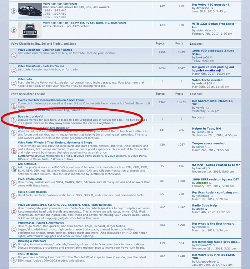View latest post icon next to difflock54
The height and width of the screenshot is (269, 250).
[x=212, y=8]
